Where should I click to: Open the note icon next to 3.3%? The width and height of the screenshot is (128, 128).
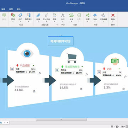(123, 89)
